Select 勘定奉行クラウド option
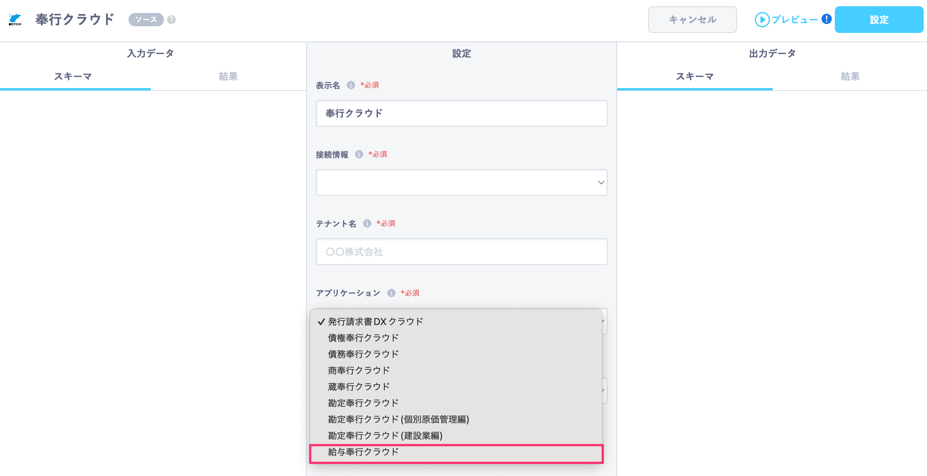Viewport: 927px width, 476px height. click(x=456, y=403)
